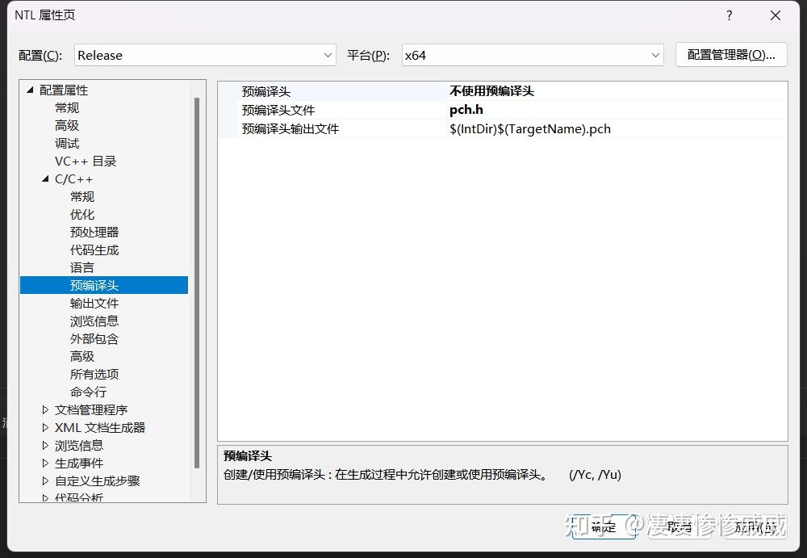Expand the 文档管理程序 node

coord(44,409)
